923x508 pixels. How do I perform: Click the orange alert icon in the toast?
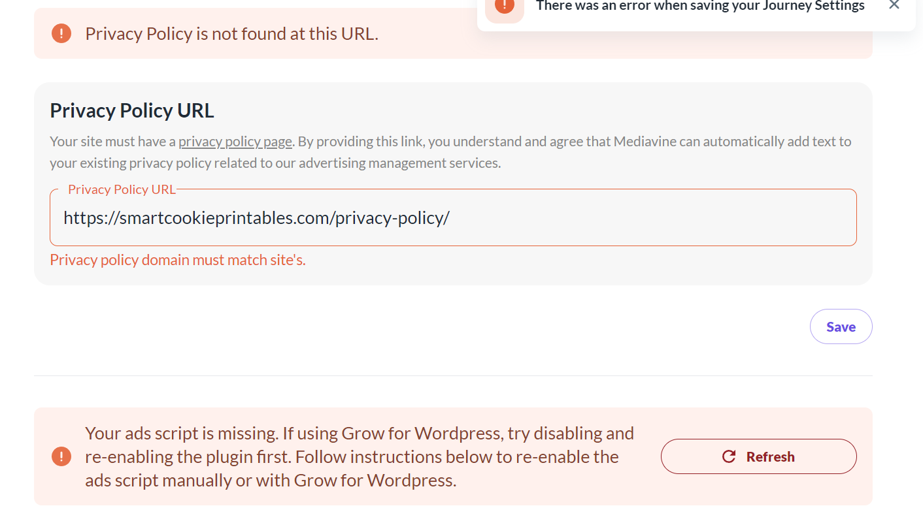[504, 7]
